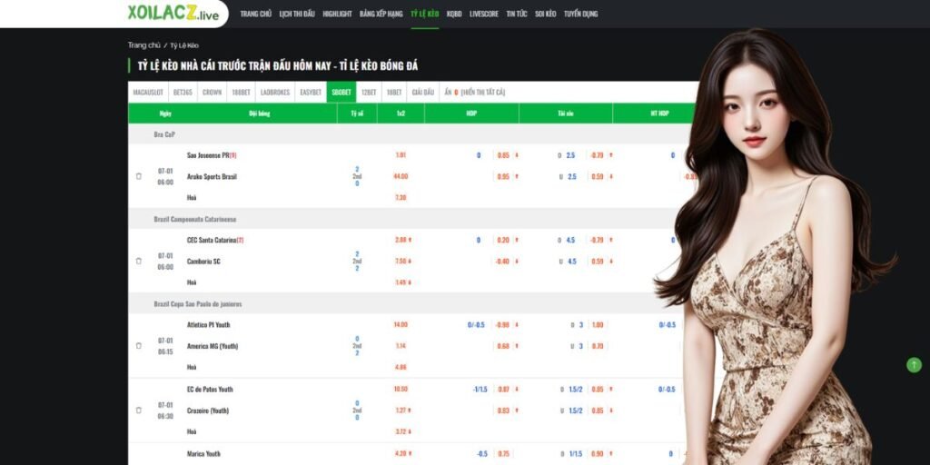Screen dimensions: 930x465
Task: Open the Lịch Thi Đấu menu item
Action: point(297,15)
